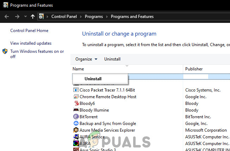Open Turn Windows features on or off
This screenshot has height=151, width=230.
pyautogui.click(x=37, y=54)
